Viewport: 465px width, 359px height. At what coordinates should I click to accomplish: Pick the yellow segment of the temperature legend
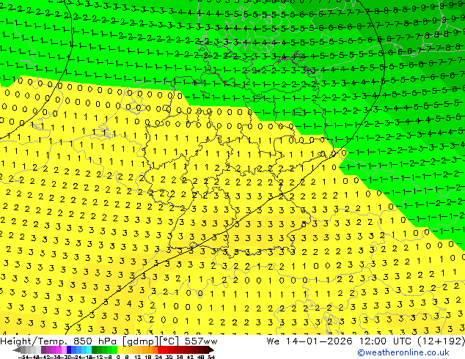click(122, 350)
